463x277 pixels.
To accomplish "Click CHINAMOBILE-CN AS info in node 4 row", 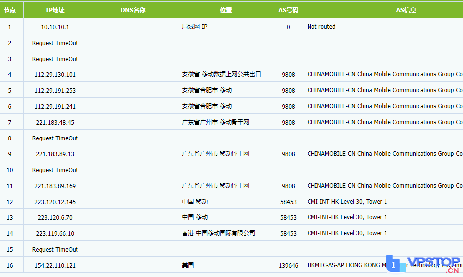I will (385, 74).
